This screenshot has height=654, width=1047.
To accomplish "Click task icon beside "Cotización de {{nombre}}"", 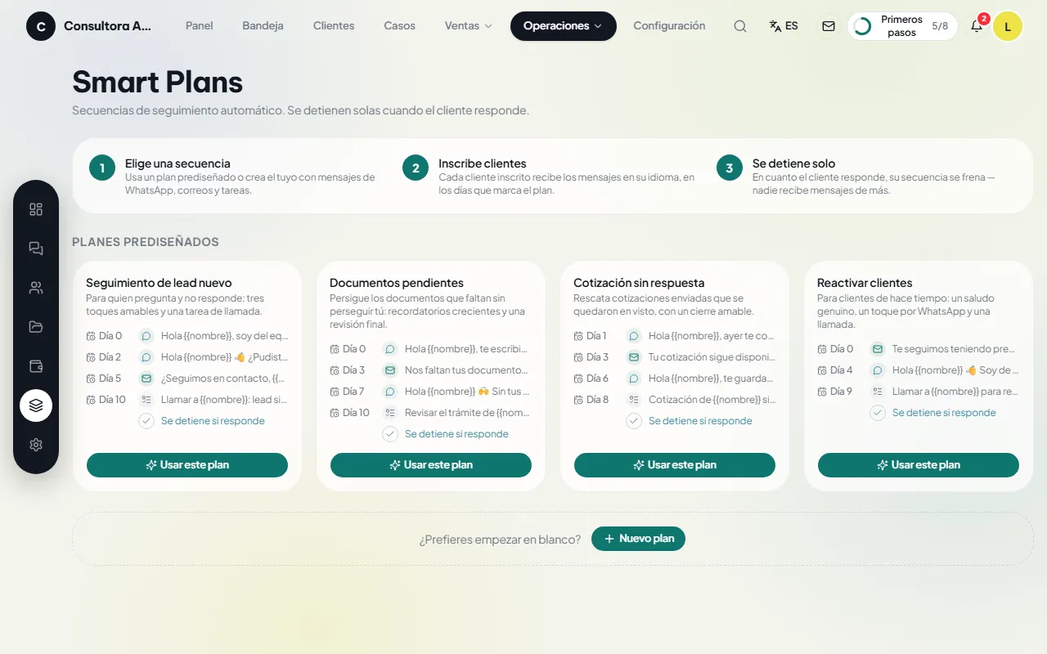I will pos(634,400).
